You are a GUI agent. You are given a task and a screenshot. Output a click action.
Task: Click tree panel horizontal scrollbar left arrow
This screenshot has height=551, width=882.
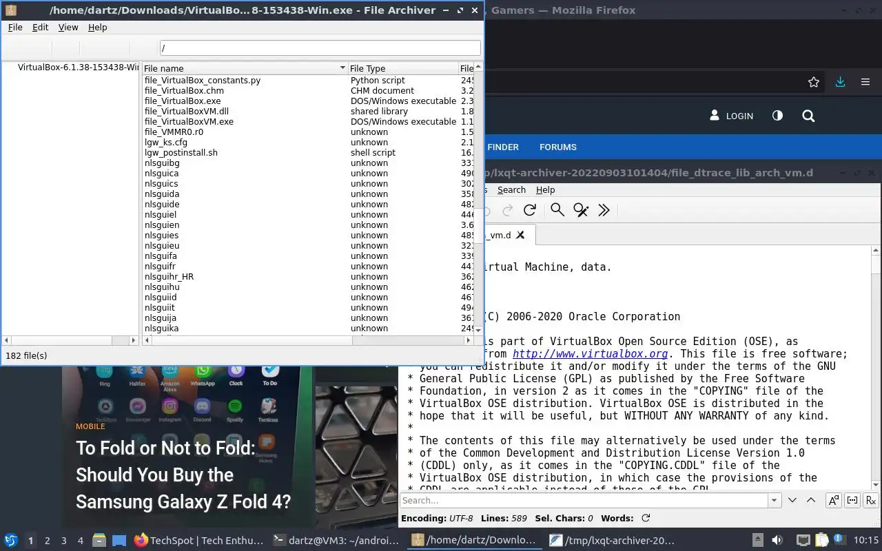tap(7, 340)
